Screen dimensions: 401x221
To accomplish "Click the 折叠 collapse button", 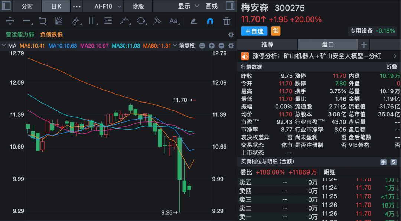I will [392, 67].
